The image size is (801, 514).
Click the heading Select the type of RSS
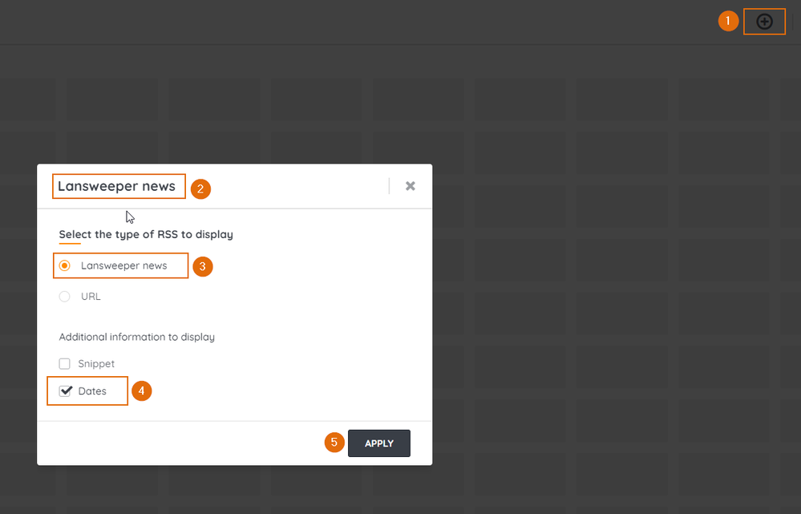coord(146,235)
